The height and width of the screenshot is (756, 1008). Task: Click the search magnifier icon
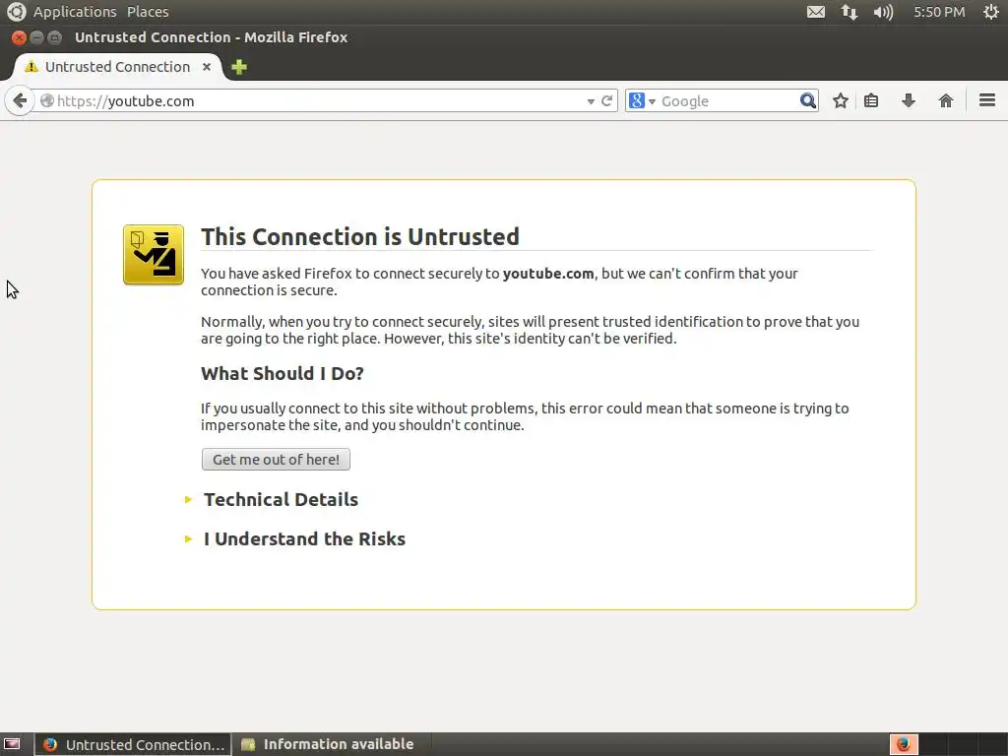pyautogui.click(x=808, y=101)
